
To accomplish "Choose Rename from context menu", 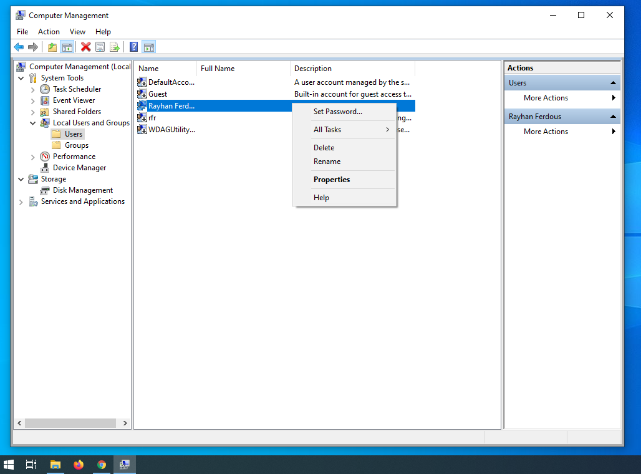I will click(344, 162).
